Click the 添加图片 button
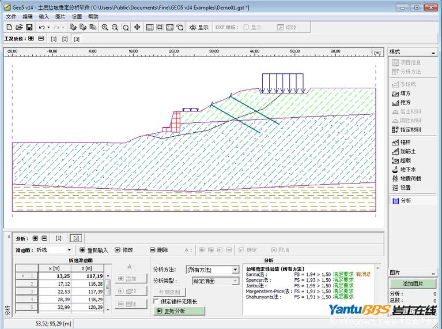Viewport: 442px width, 329px height. click(411, 284)
